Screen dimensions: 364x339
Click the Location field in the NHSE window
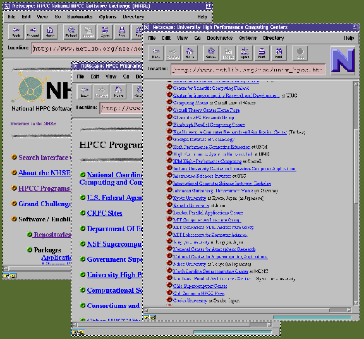(x=87, y=48)
